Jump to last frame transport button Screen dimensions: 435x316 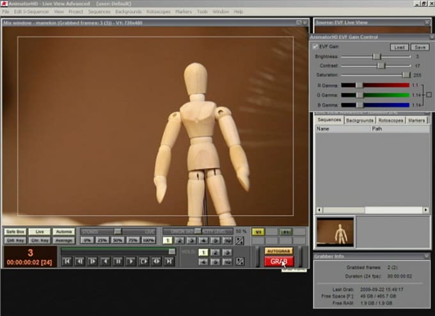pyautogui.click(x=169, y=262)
